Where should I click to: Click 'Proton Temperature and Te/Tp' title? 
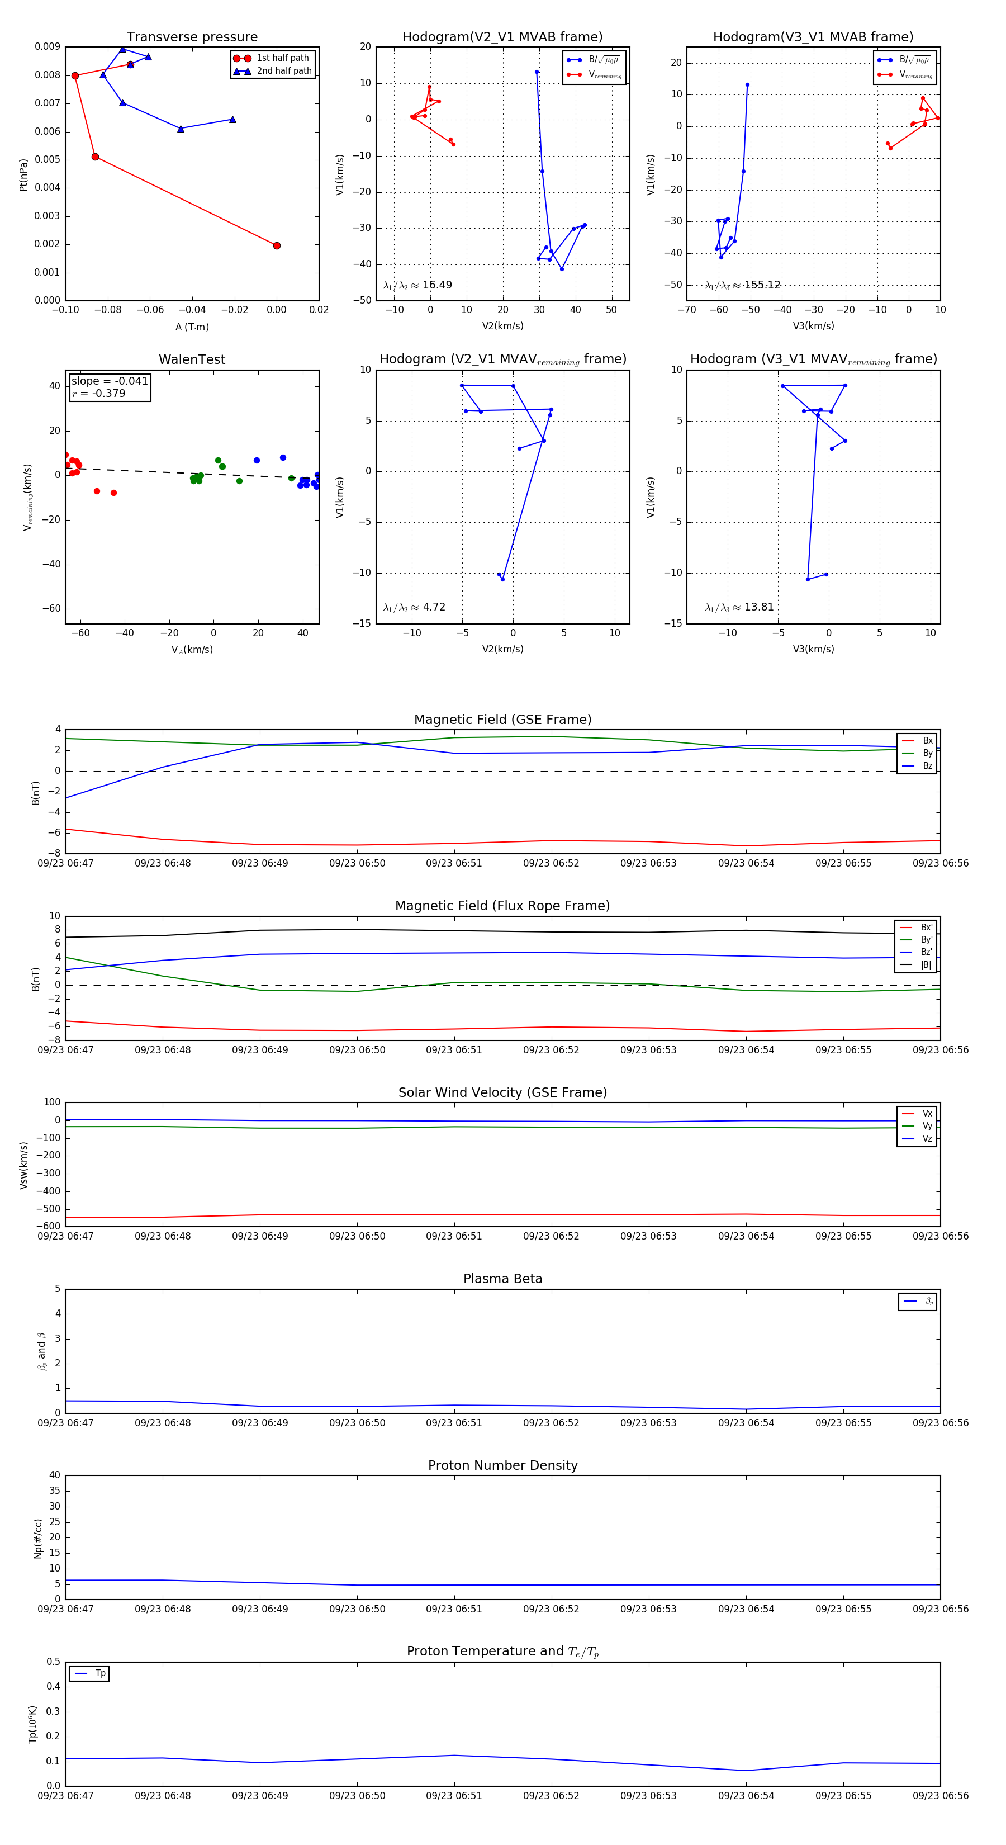tap(502, 1652)
